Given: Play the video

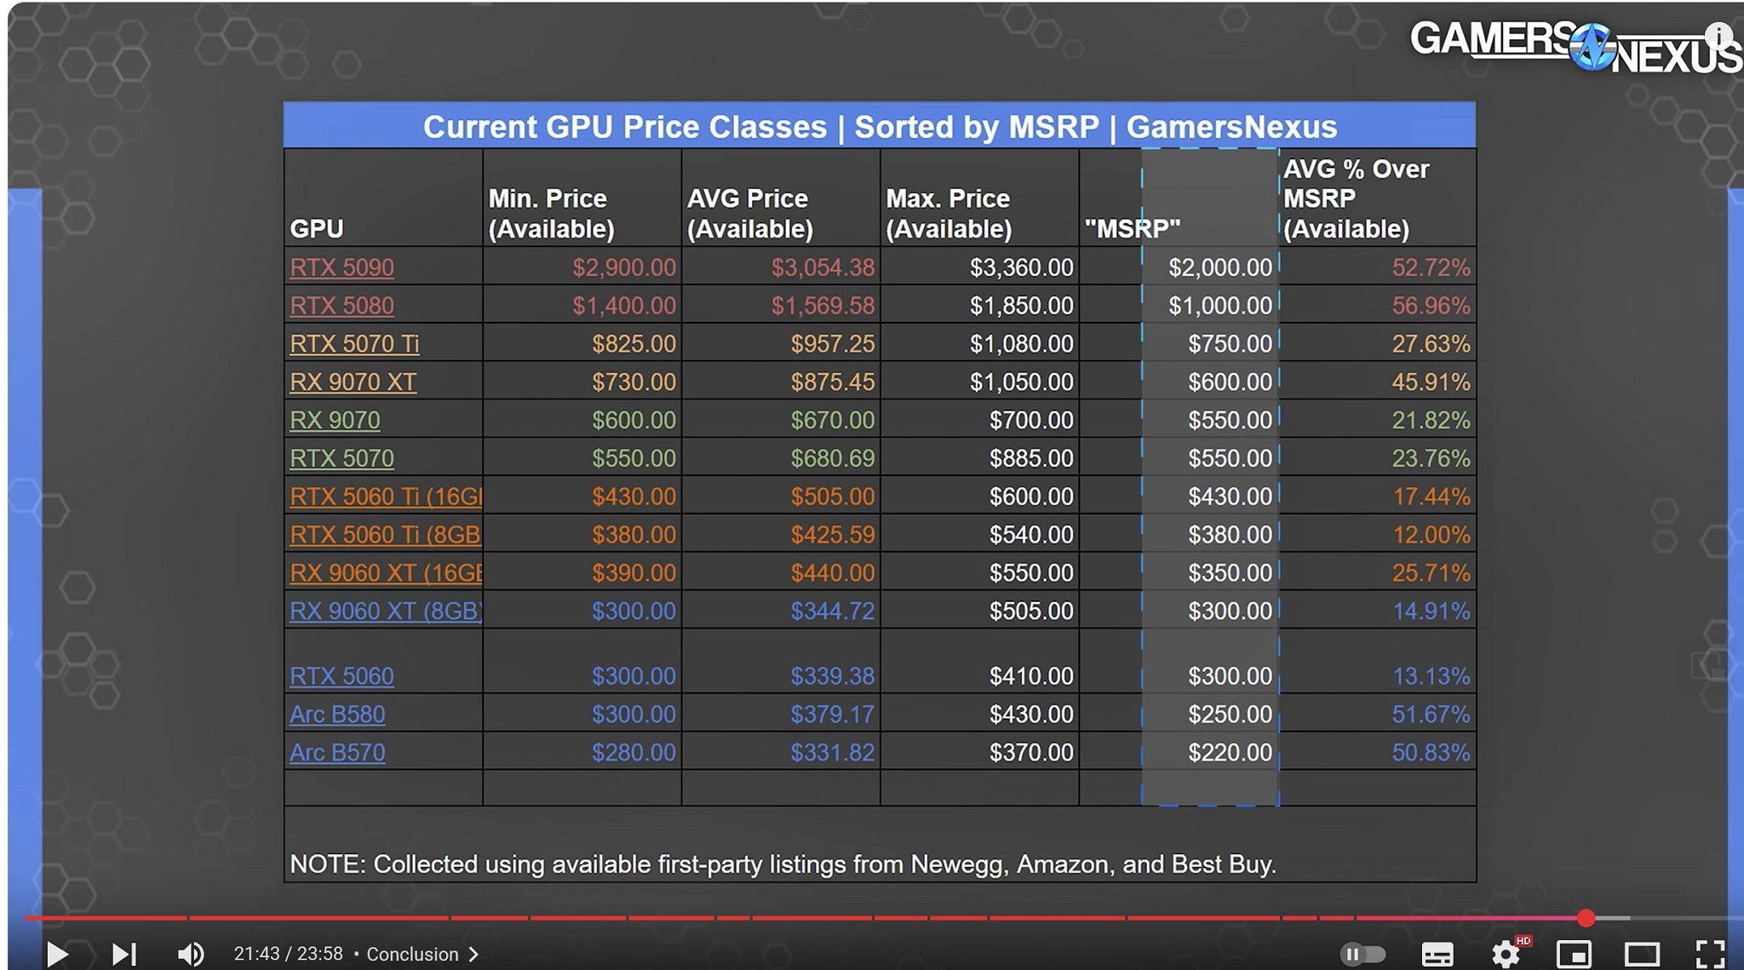Looking at the screenshot, I should [x=57, y=953].
